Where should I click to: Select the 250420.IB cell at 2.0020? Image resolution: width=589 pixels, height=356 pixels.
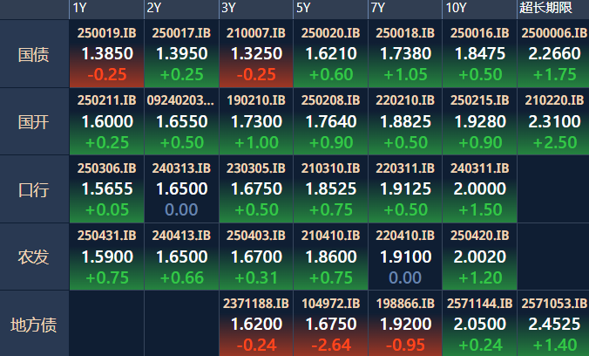479,256
